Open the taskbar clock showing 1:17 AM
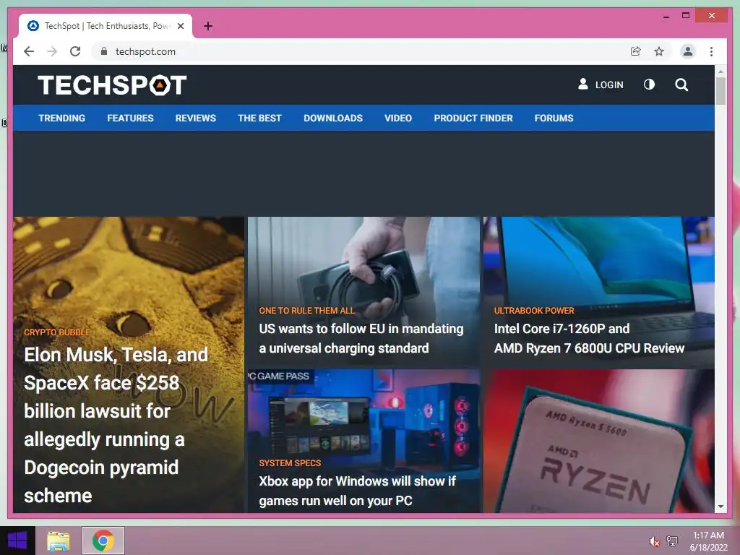 click(x=708, y=541)
